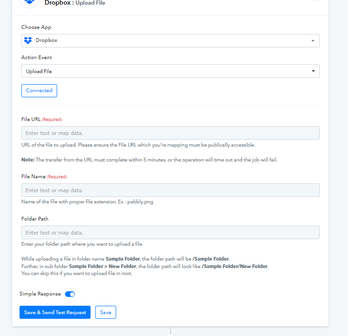Click the example text 'pabbly.png' hint
The image size is (348, 336).
140,202
